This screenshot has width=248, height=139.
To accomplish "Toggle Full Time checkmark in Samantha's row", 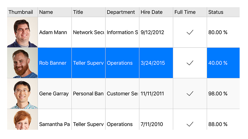I will point(190,124).
